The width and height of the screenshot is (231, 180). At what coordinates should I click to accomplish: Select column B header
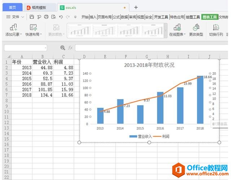(43, 57)
